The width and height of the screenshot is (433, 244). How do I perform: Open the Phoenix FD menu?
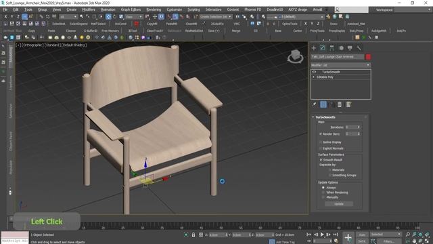pyautogui.click(x=252, y=9)
